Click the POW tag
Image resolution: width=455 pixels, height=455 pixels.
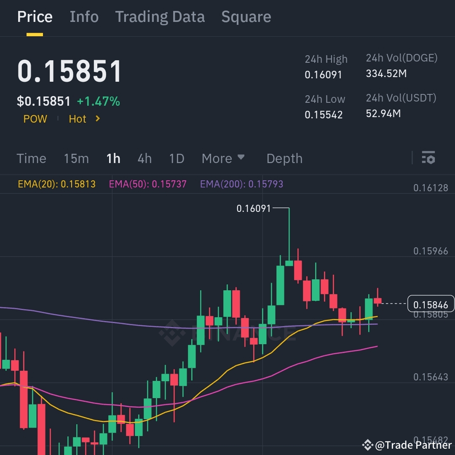point(35,119)
